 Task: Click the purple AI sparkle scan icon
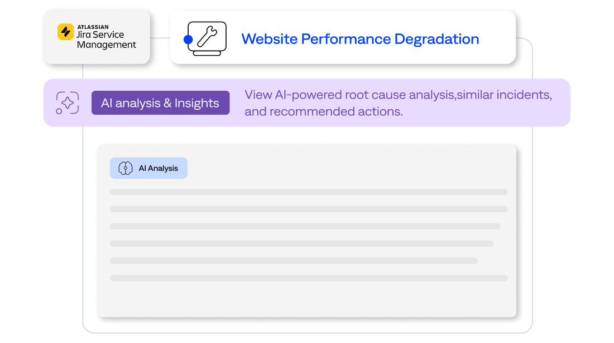point(68,103)
